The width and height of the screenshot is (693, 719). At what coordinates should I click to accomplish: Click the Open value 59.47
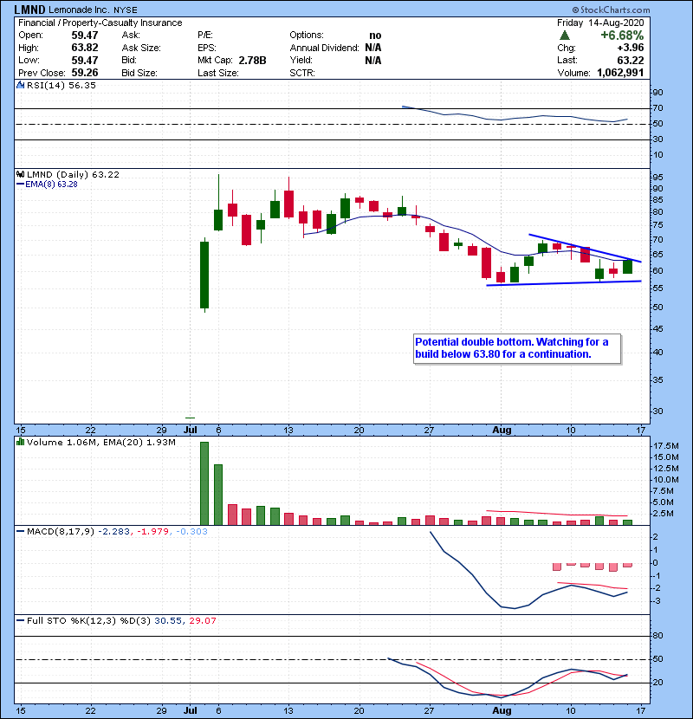click(x=85, y=36)
